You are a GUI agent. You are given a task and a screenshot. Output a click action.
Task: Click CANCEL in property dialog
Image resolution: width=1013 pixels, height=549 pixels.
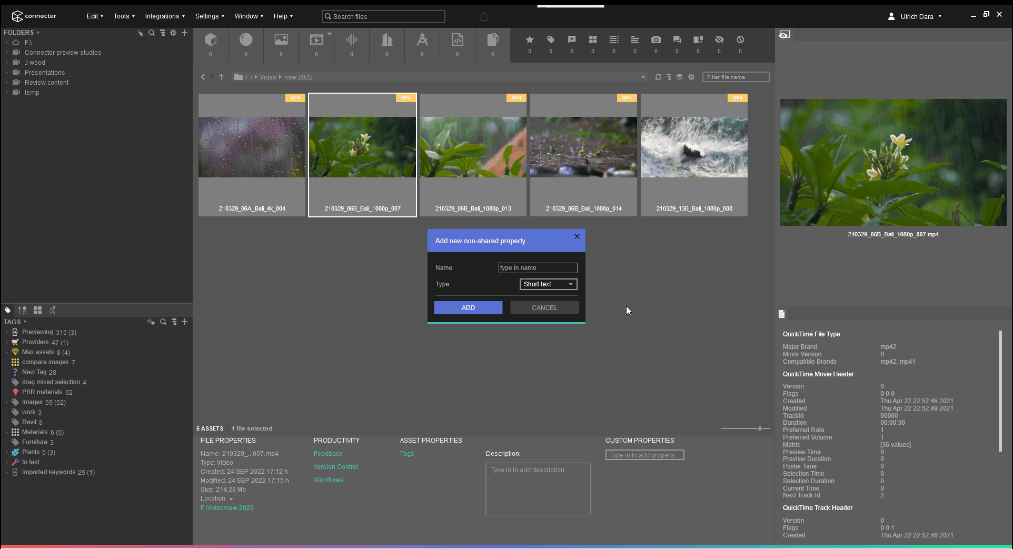pyautogui.click(x=544, y=308)
